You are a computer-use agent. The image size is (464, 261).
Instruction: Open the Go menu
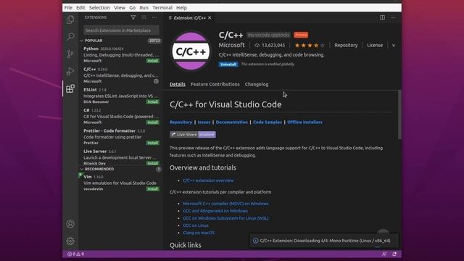[132, 8]
